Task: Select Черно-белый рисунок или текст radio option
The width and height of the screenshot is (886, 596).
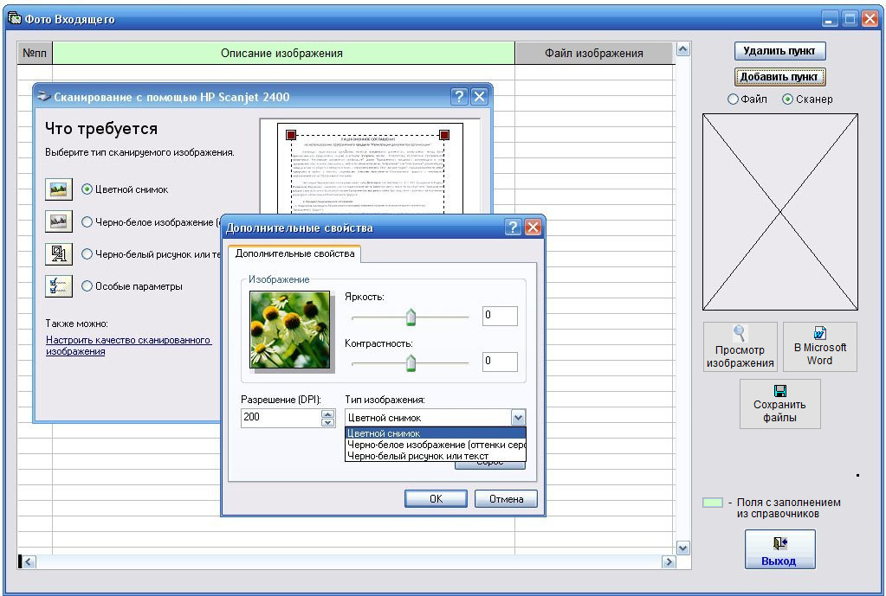Action: point(87,254)
